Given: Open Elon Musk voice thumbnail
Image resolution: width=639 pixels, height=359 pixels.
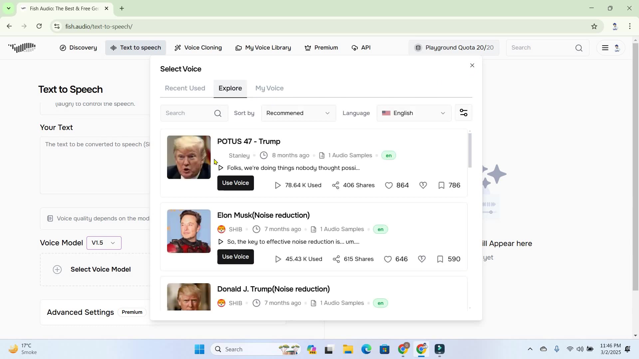Looking at the screenshot, I should point(189,231).
